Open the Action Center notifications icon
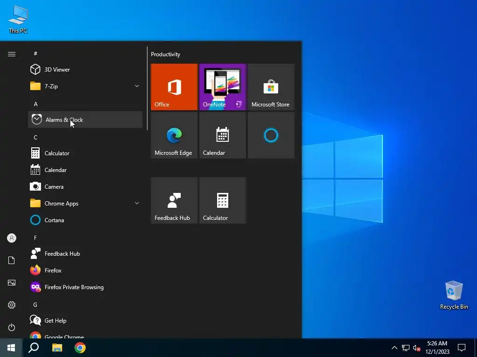The width and height of the screenshot is (477, 357). (462, 348)
